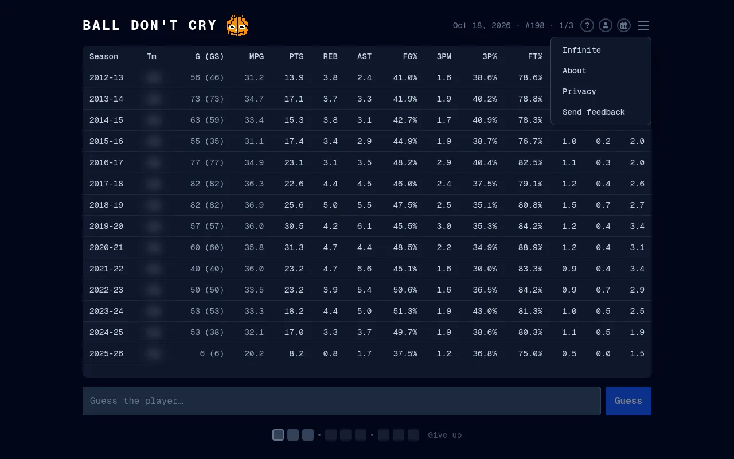The height and width of the screenshot is (459, 734).
Task: Click the Guess button
Action: pyautogui.click(x=628, y=401)
